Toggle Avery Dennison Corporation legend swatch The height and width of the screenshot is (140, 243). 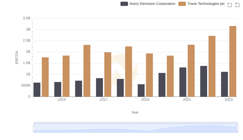pyautogui.click(x=124, y=4)
